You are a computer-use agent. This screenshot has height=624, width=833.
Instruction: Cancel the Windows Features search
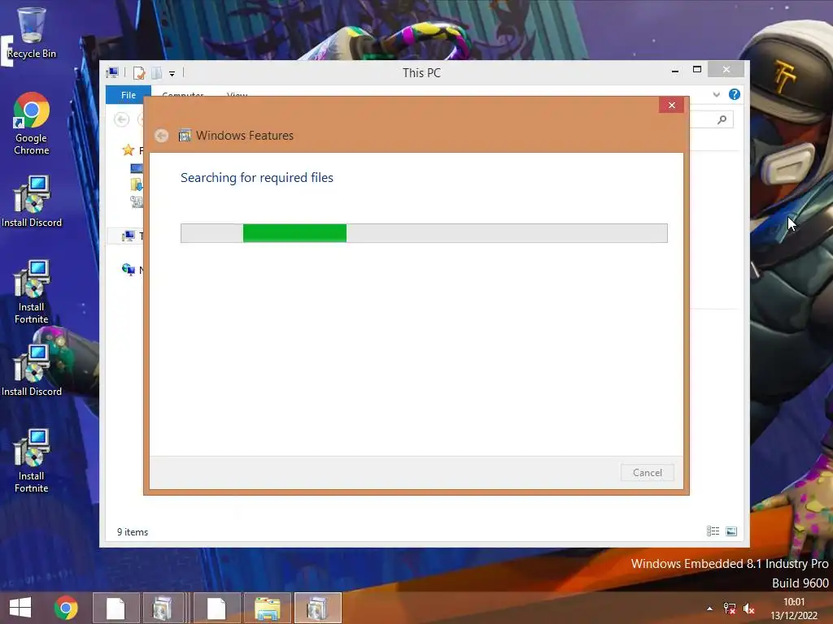point(647,473)
